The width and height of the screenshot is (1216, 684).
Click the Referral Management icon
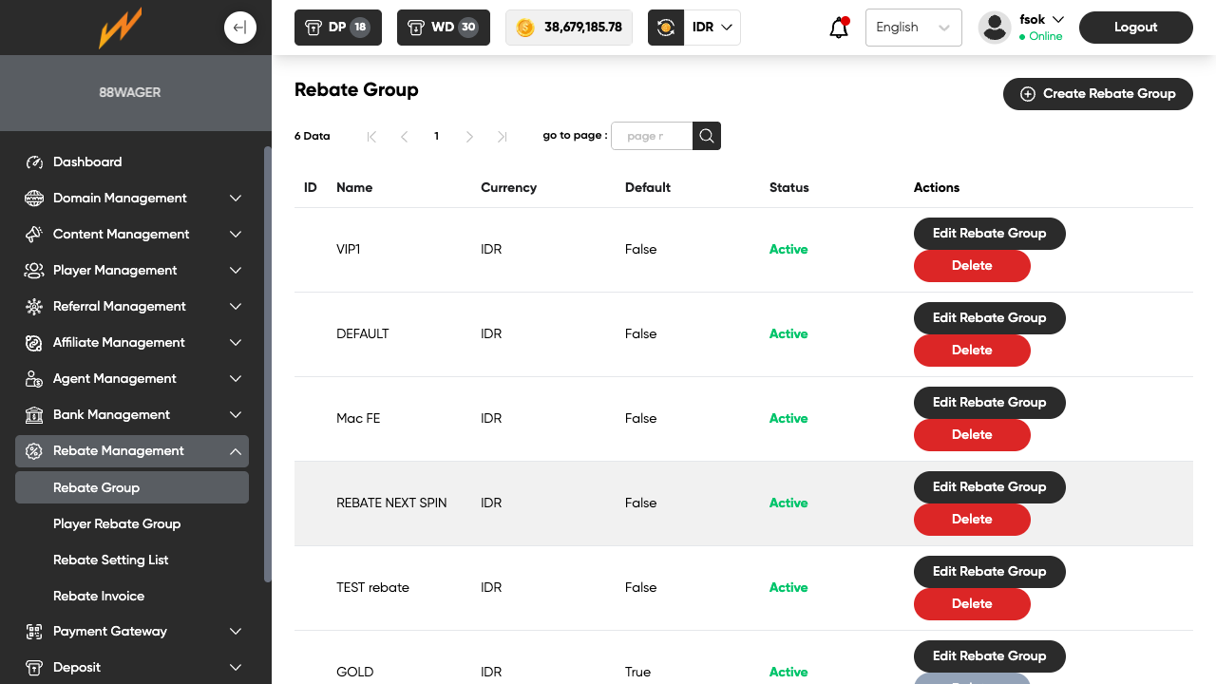(x=34, y=307)
